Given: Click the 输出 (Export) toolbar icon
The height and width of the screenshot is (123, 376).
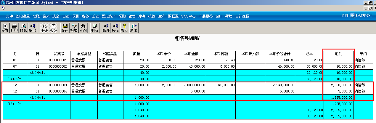Looking at the screenshot, I should [32, 28].
